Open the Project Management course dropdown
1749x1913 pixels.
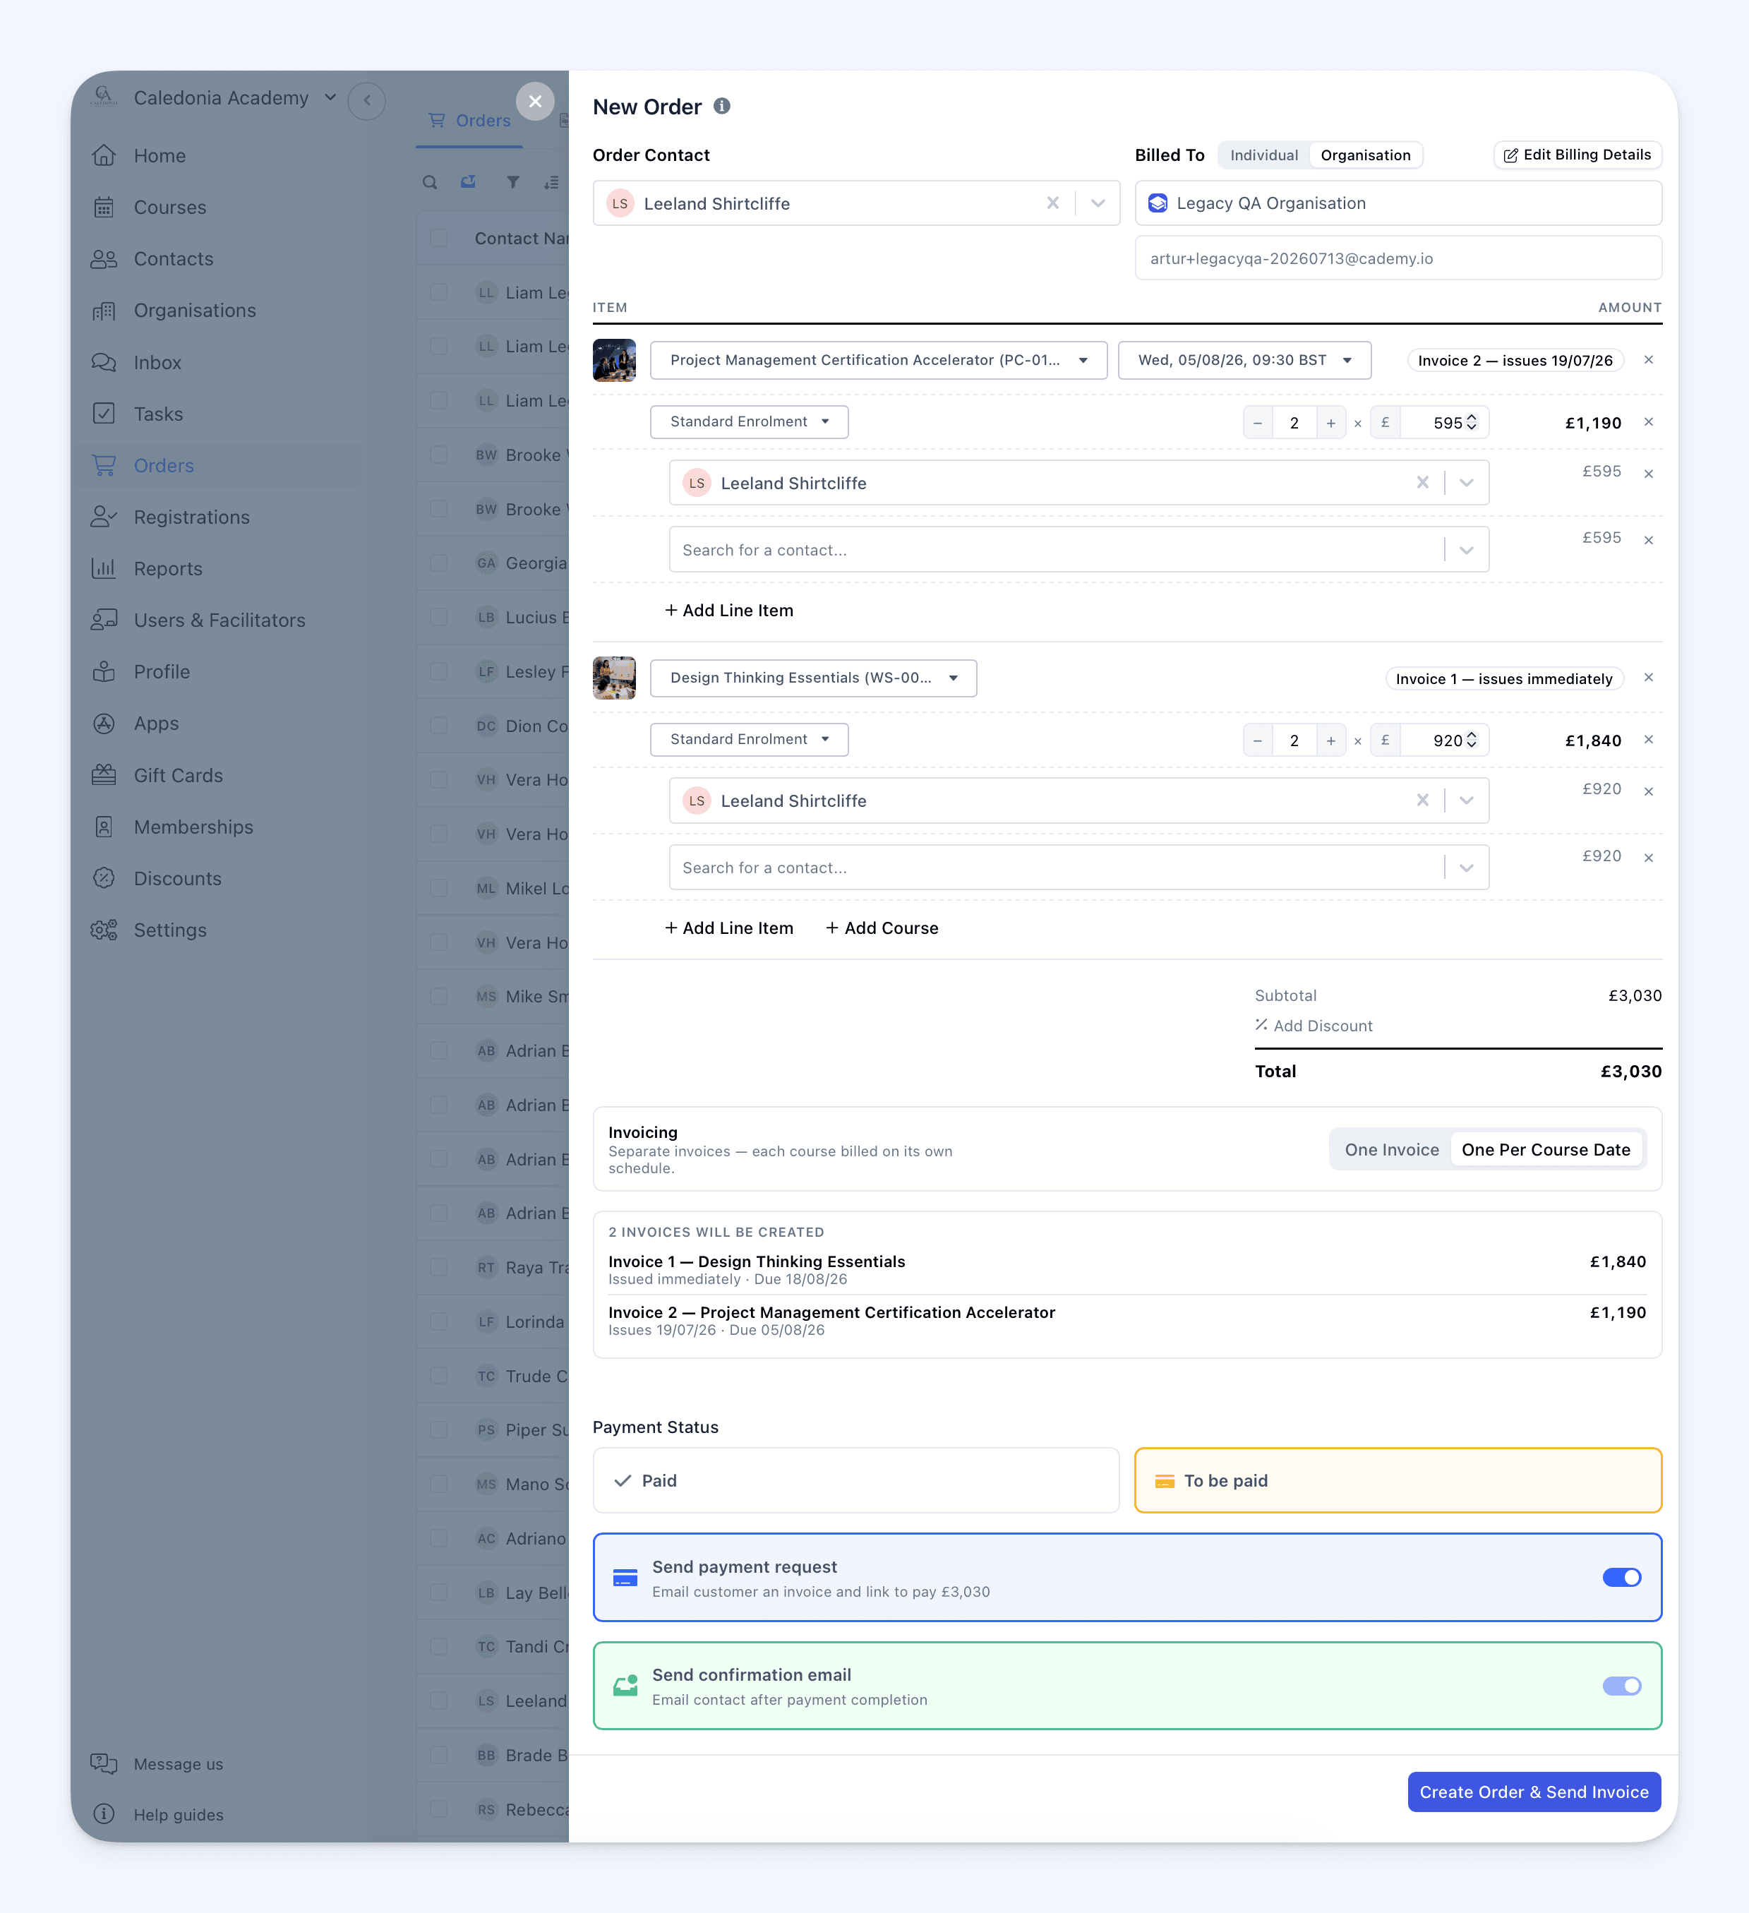(878, 361)
